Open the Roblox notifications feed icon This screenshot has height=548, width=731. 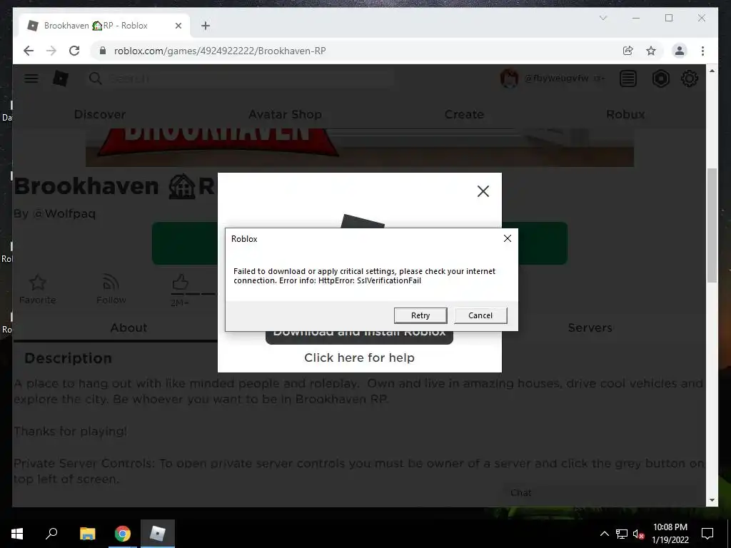click(x=628, y=78)
